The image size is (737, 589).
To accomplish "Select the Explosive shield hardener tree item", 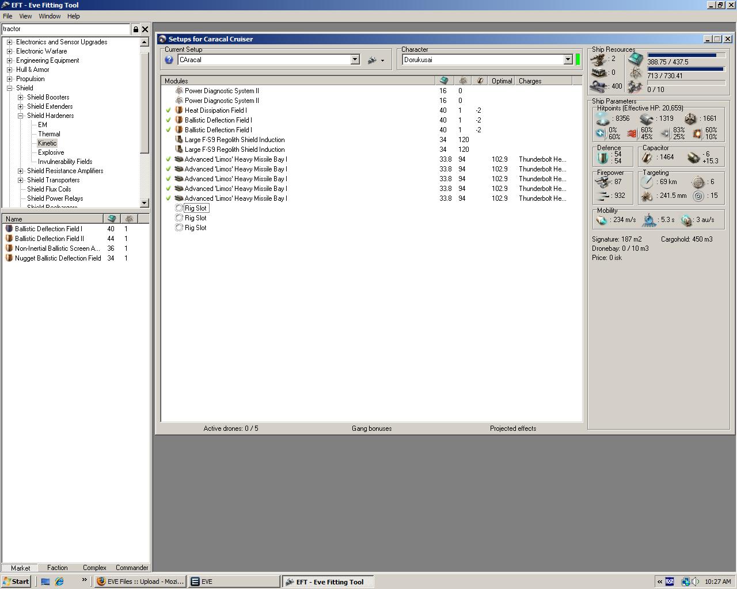I will point(51,152).
